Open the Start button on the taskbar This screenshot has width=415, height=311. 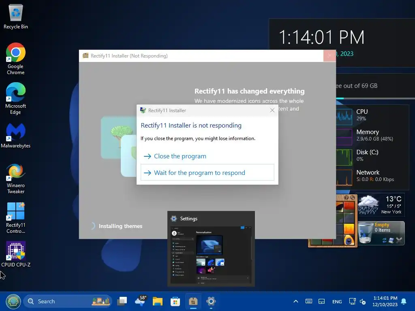[13, 301]
